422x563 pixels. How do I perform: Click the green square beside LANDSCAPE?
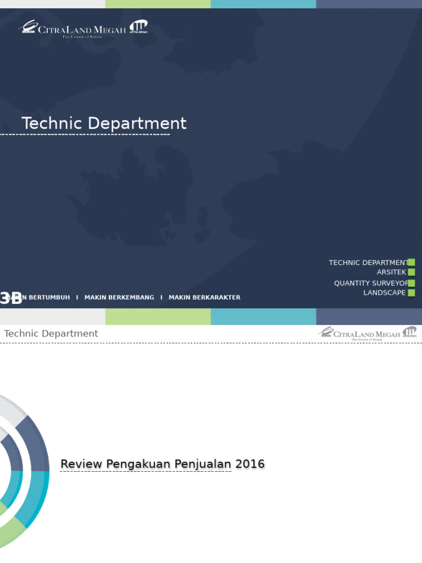412,292
